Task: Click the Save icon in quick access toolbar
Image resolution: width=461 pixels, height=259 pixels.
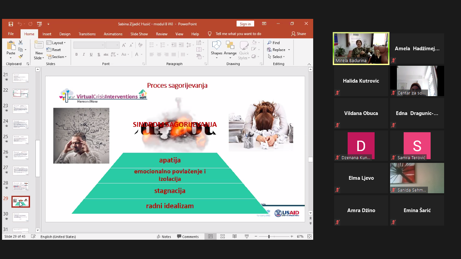Action: pyautogui.click(x=11, y=24)
